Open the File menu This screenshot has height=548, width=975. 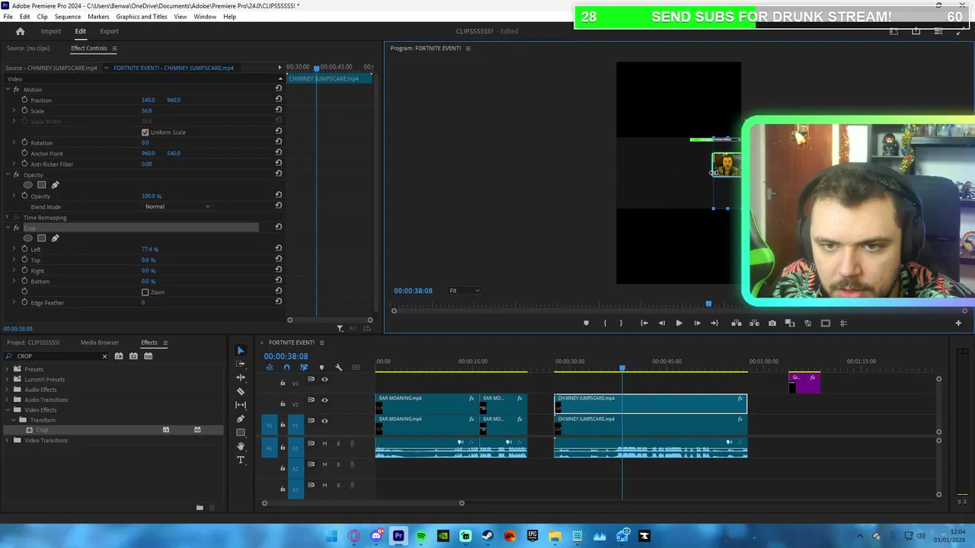click(x=8, y=17)
